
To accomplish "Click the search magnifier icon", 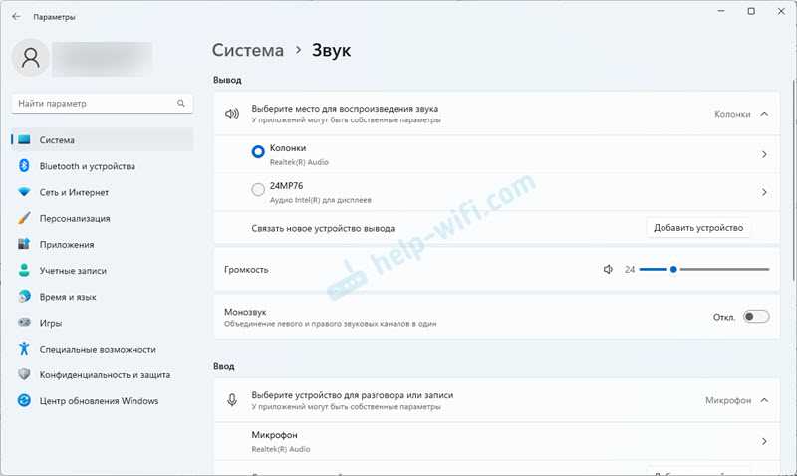I will click(x=181, y=104).
